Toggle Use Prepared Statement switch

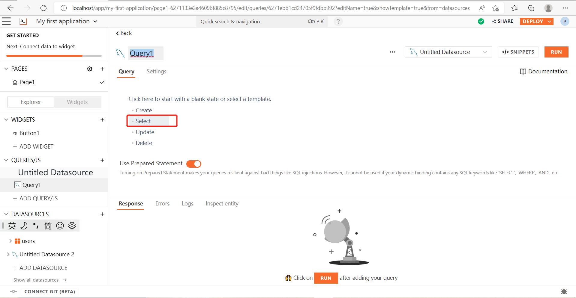click(194, 164)
